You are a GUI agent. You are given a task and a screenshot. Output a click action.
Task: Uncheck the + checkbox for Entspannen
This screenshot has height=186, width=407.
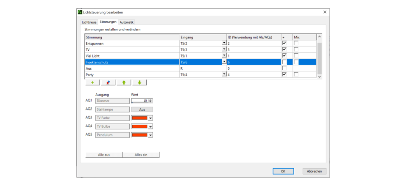tap(284, 44)
